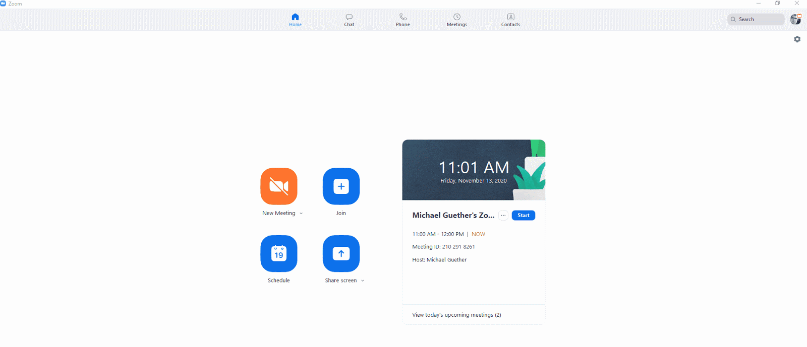This screenshot has height=347, width=807.
Task: Click the Meeting ID 210 291 8261
Action: click(x=443, y=247)
